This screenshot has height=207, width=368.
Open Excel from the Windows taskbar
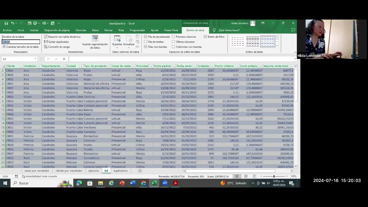click(x=154, y=183)
